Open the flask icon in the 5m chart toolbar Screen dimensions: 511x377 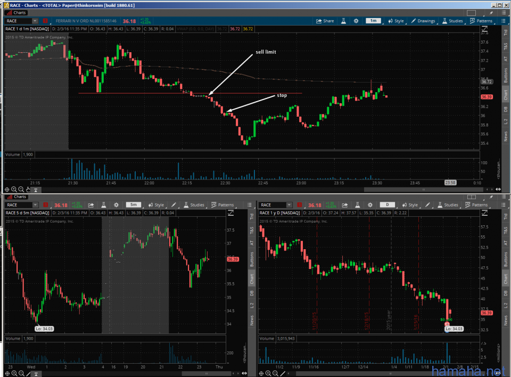click(x=104, y=205)
